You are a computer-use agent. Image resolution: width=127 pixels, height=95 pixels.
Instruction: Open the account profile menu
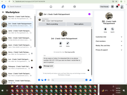[122, 7]
